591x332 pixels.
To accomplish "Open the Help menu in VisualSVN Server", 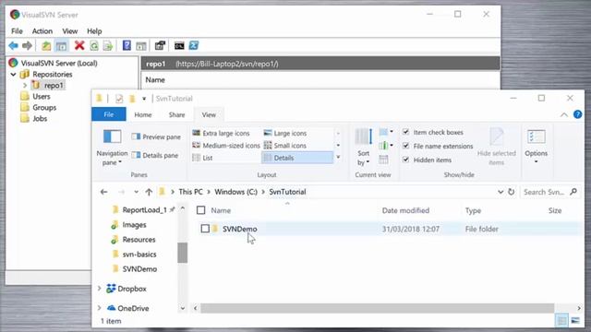I will pyautogui.click(x=94, y=31).
